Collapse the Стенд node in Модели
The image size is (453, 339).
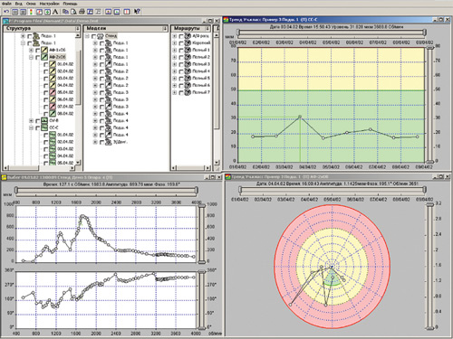coord(87,36)
